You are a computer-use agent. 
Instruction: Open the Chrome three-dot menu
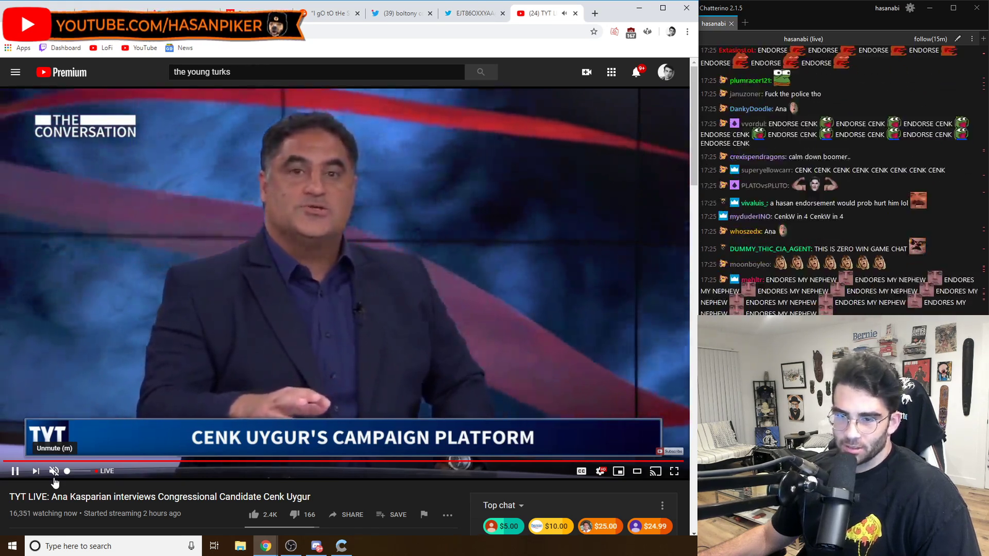pyautogui.click(x=687, y=32)
